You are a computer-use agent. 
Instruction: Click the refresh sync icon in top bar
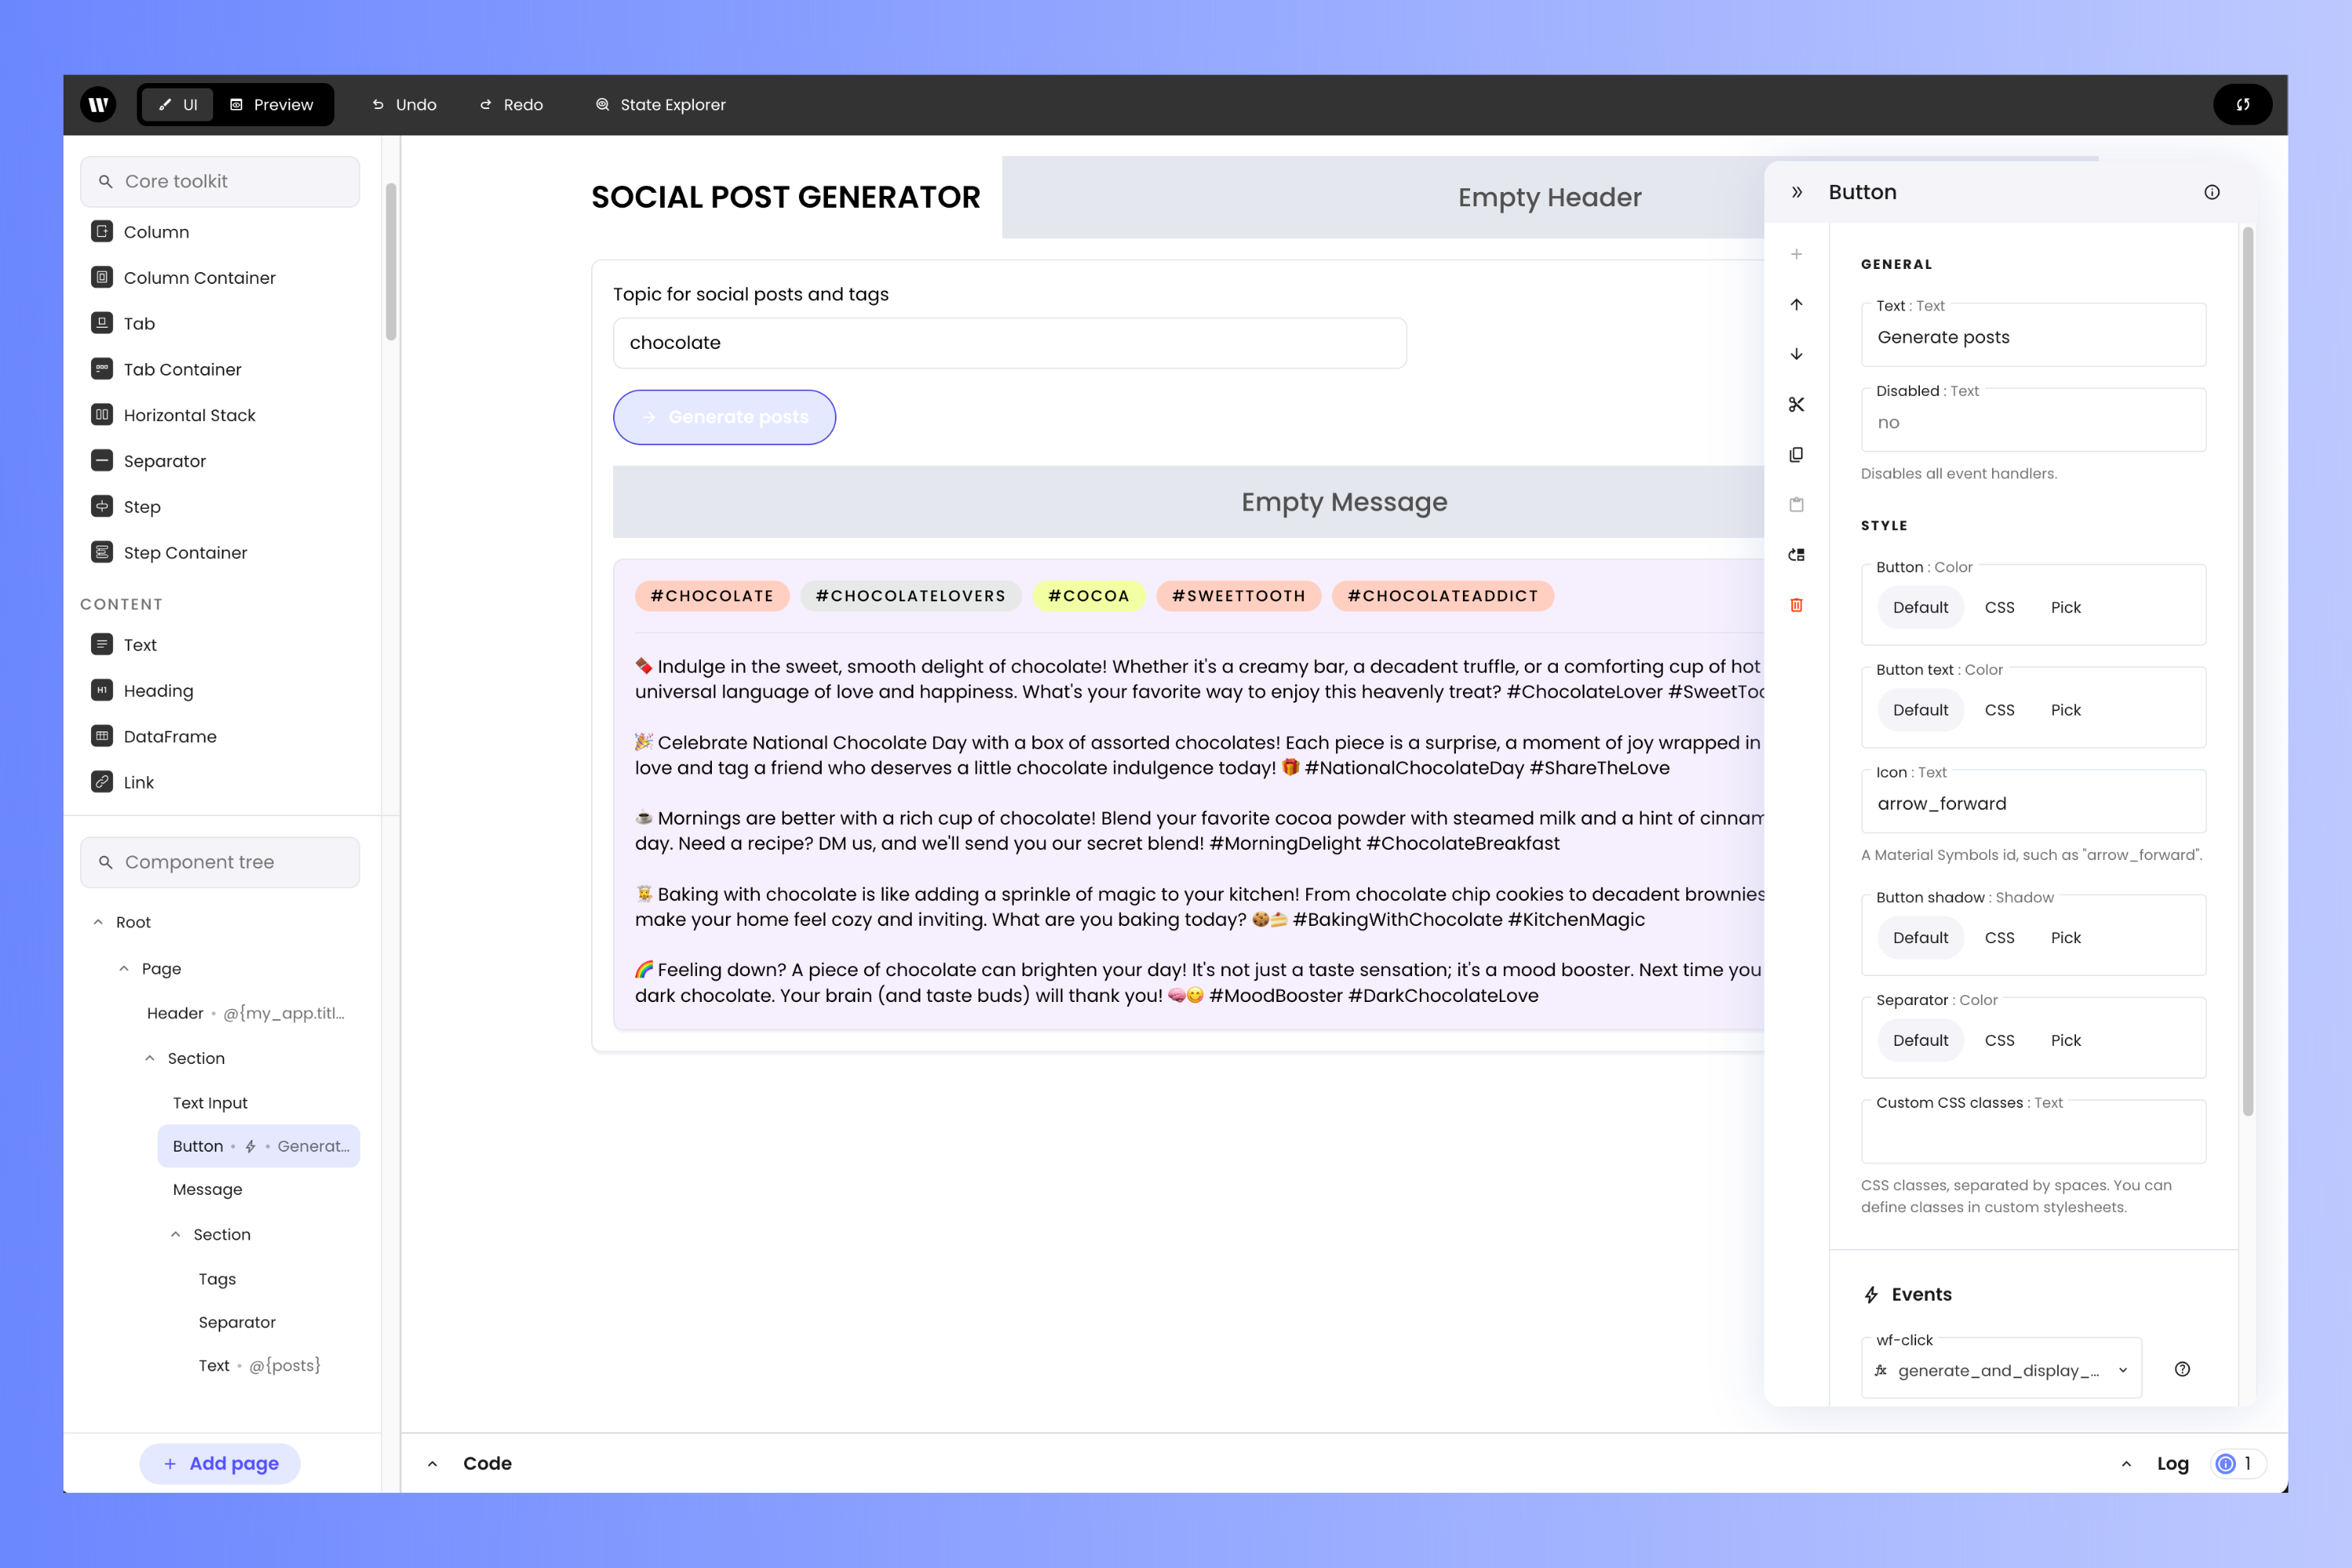(x=2243, y=104)
